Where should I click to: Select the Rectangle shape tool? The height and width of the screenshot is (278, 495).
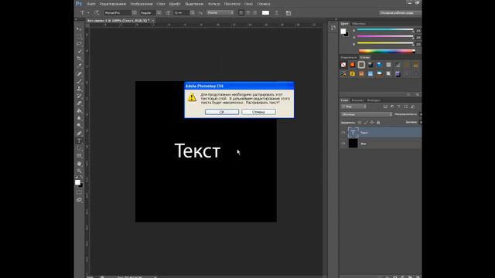click(79, 156)
